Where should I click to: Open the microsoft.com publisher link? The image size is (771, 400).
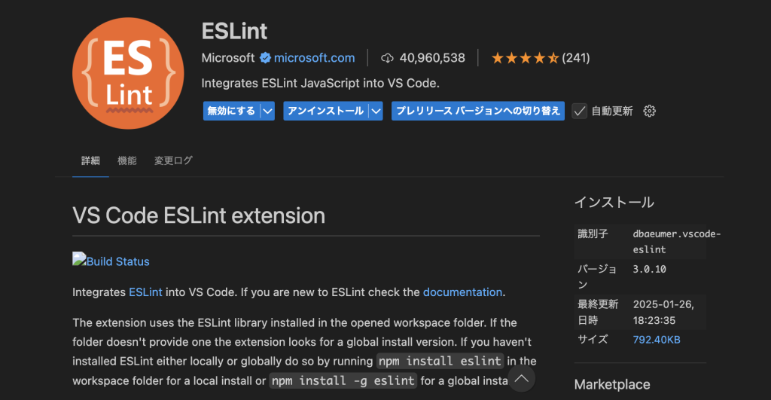click(x=314, y=58)
